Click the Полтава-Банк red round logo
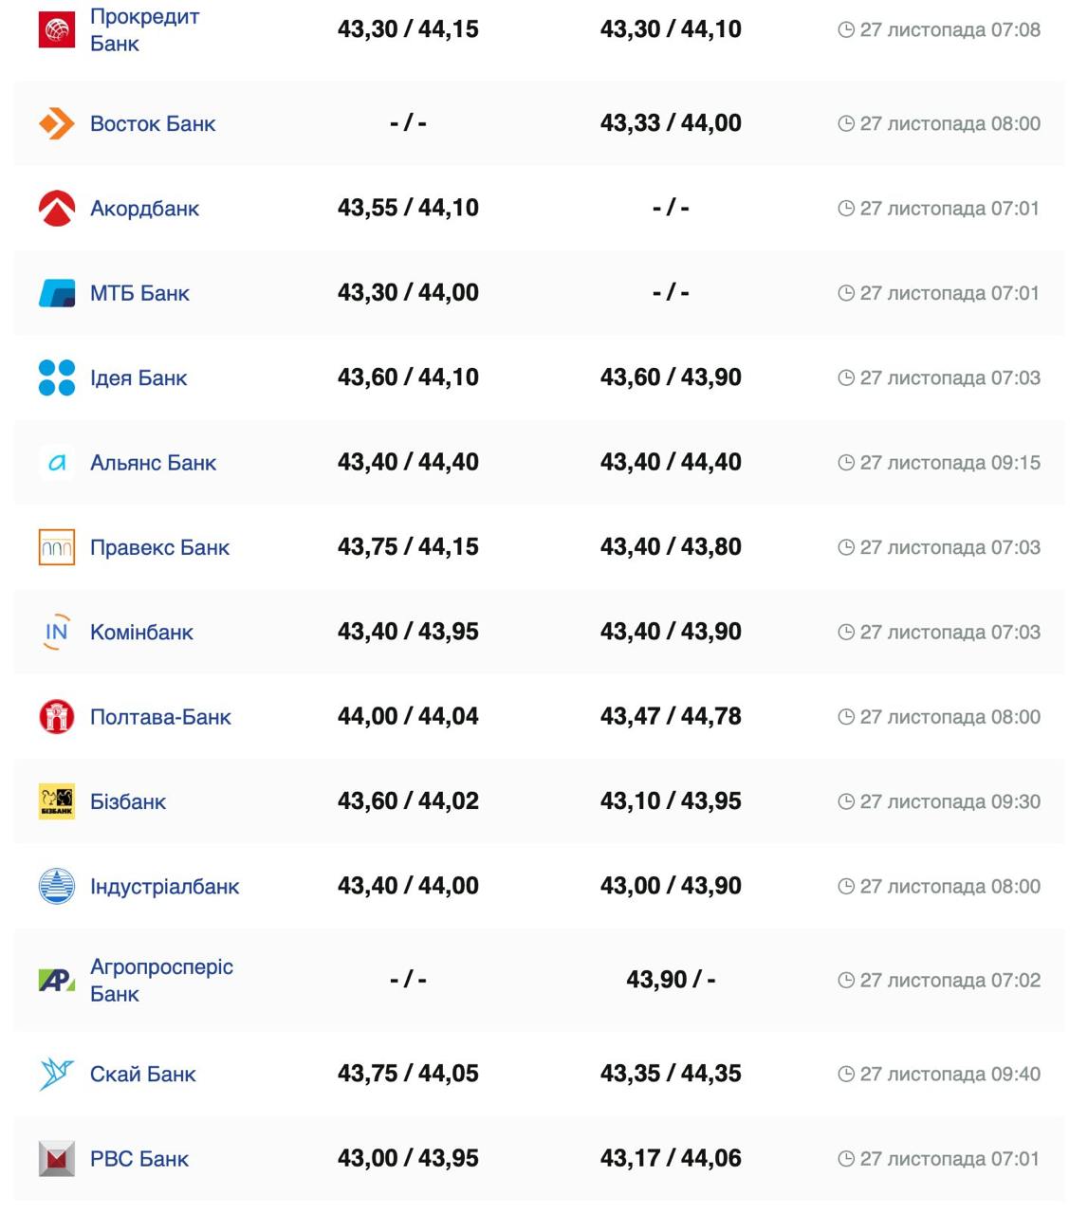 57,717
